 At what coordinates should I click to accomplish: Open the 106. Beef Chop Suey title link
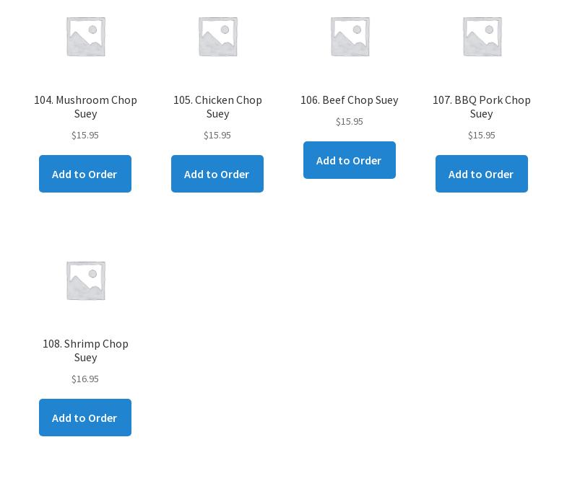tap(350, 100)
